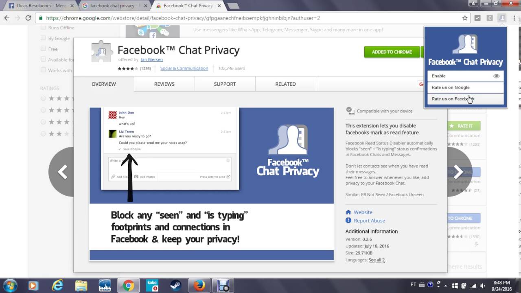Tick the Free filter checkbox
Image resolution: width=521 pixels, height=293 pixels.
[x=43, y=48]
